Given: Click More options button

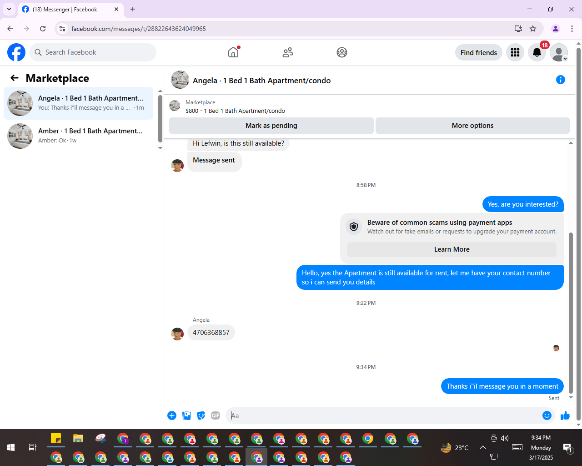Looking at the screenshot, I should coord(472,126).
